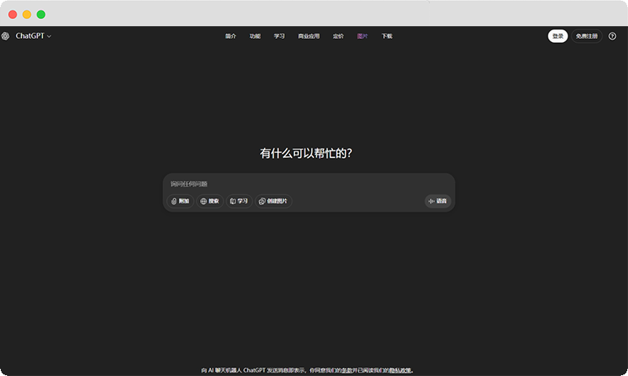Go to 学习 in top navigation
628x376 pixels.
click(x=279, y=36)
